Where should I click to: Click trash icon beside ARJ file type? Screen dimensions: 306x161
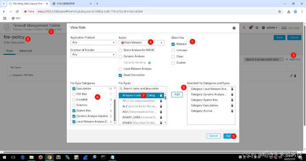pyautogui.click(x=161, y=112)
